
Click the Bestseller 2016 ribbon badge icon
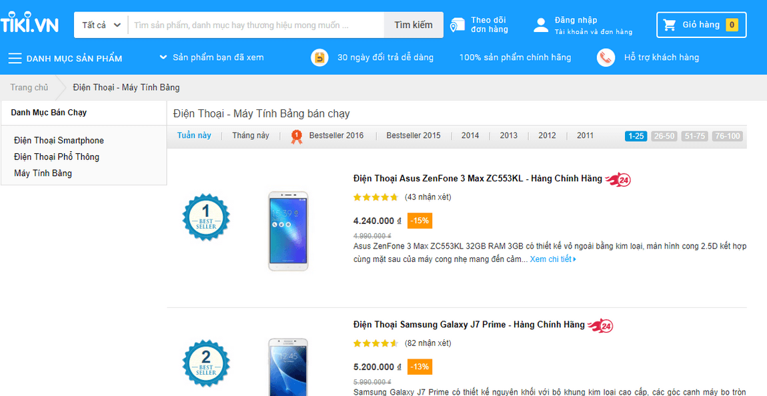[x=296, y=137]
